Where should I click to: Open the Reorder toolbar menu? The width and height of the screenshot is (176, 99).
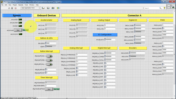click(x=58, y=8)
